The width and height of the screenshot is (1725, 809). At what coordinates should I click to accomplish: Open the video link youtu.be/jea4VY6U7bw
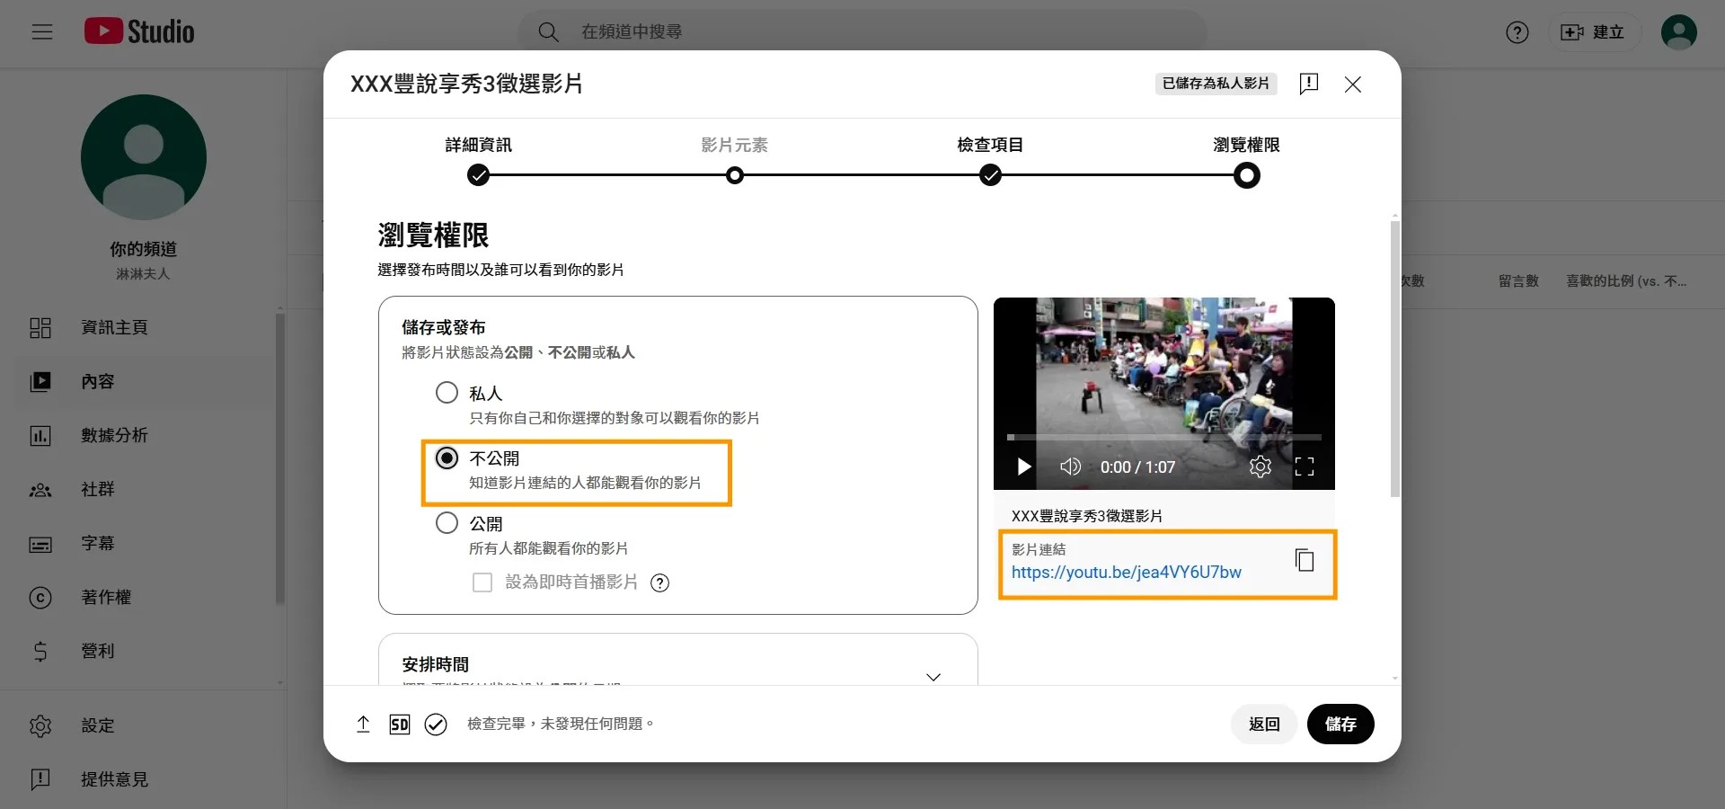(x=1127, y=573)
